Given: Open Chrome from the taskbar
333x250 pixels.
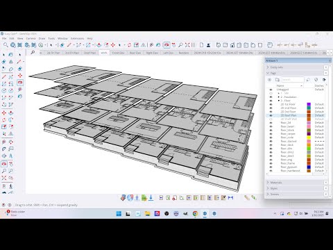Looking at the screenshot, I should (195, 213).
